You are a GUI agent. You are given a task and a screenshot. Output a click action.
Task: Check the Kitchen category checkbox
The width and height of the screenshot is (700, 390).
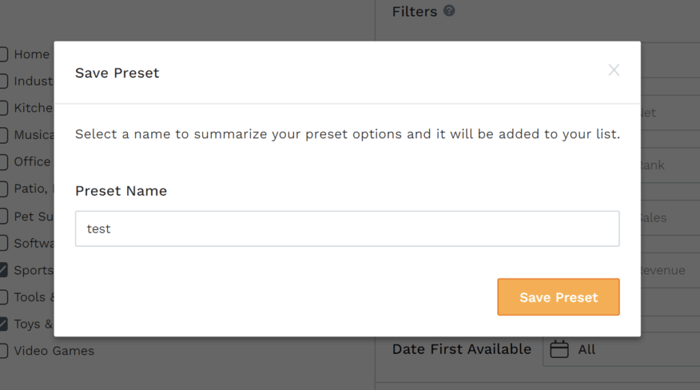click(3, 108)
